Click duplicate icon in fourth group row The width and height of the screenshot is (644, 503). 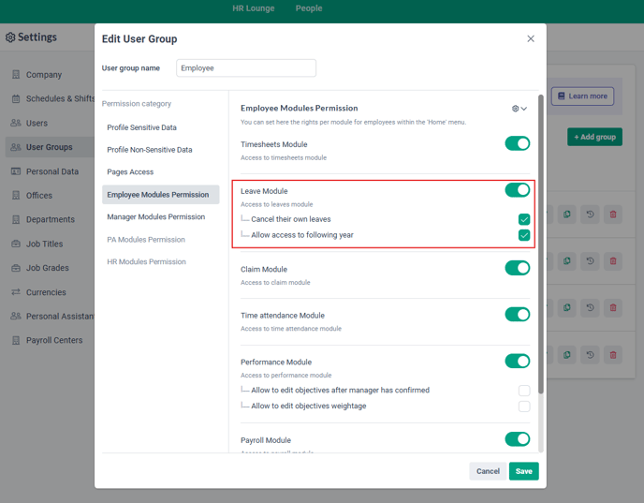click(x=567, y=355)
